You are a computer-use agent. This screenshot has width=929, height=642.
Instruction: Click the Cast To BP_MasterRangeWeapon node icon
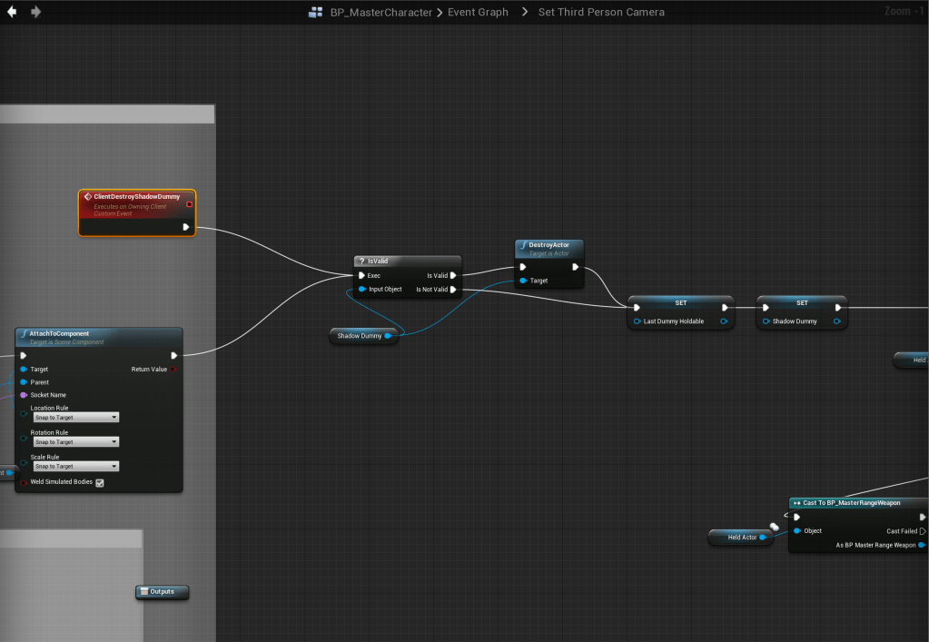coord(796,502)
